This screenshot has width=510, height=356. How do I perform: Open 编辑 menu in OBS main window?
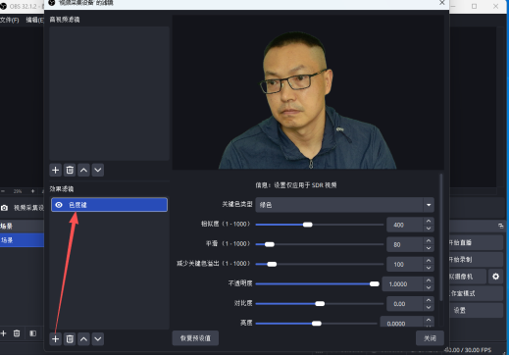(34, 20)
